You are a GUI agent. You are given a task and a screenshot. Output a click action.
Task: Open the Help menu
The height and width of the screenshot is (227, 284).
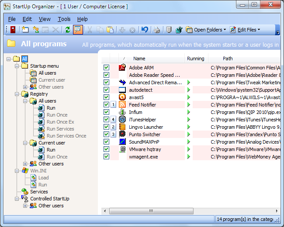pos(83,19)
